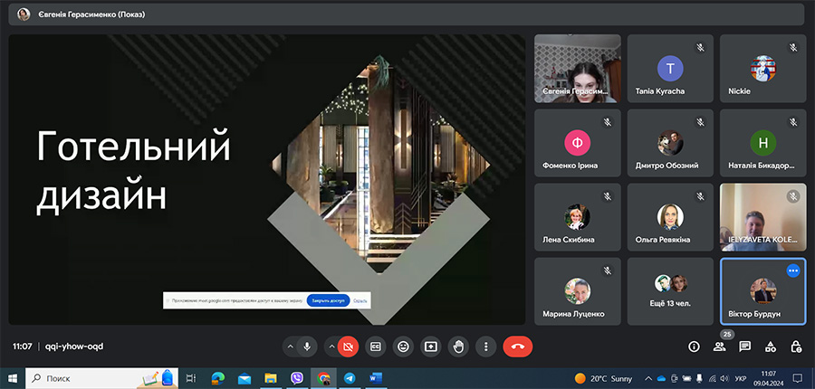Viewport: 815px width, 389px height.
Task: Click meeting code qqi-yhow-oqd
Action: click(74, 346)
